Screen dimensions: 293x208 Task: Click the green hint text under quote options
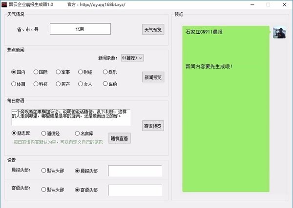coord(58,142)
